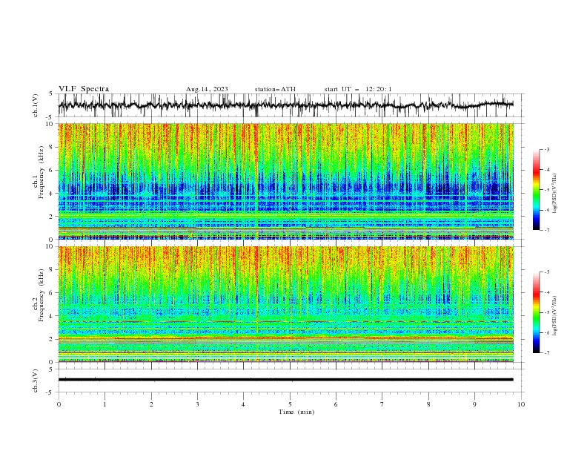This screenshot has width=587, height=454.
Task: Click time-axis tick label "1"
Action: [x=105, y=404]
